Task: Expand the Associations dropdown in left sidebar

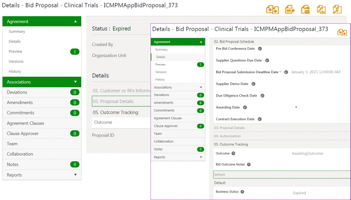Action: coord(75,82)
